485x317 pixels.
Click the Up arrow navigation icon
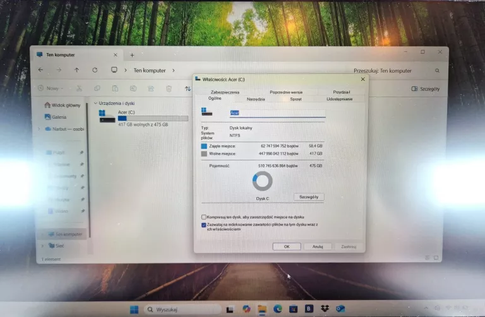76,70
